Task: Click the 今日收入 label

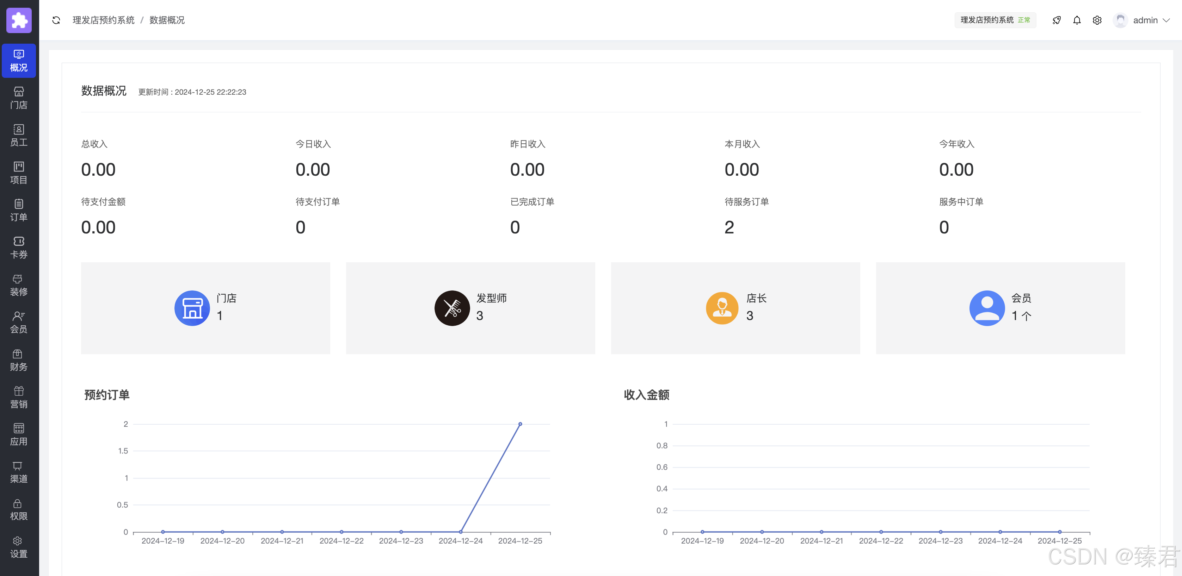Action: pos(313,144)
